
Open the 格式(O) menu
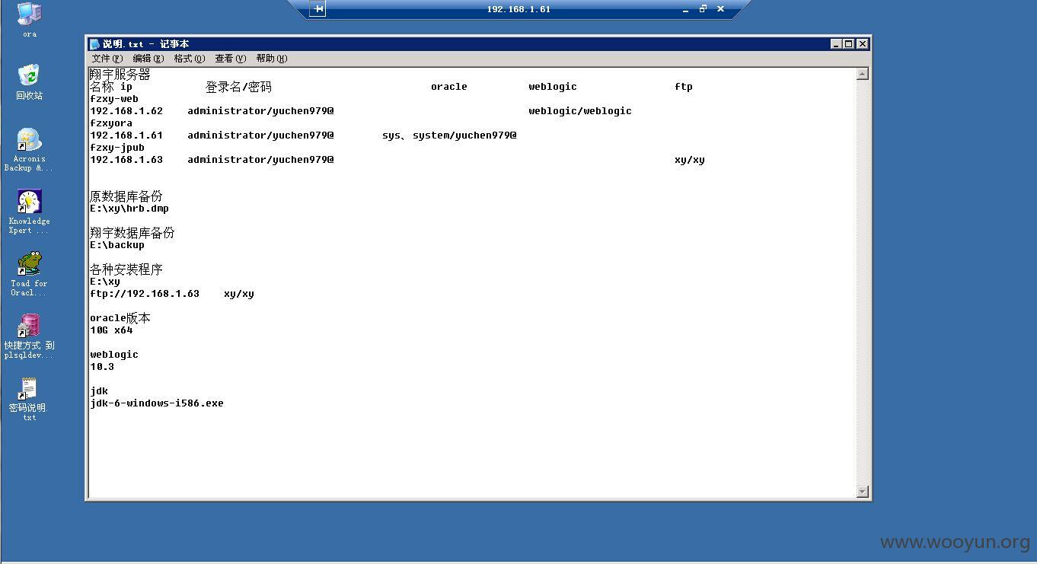point(189,59)
